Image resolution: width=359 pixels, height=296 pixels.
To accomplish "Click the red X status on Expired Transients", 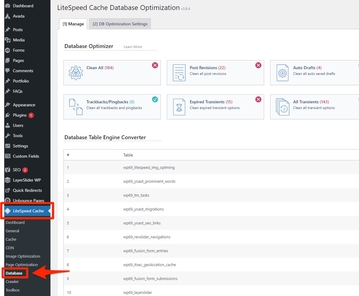I will [x=258, y=99].
